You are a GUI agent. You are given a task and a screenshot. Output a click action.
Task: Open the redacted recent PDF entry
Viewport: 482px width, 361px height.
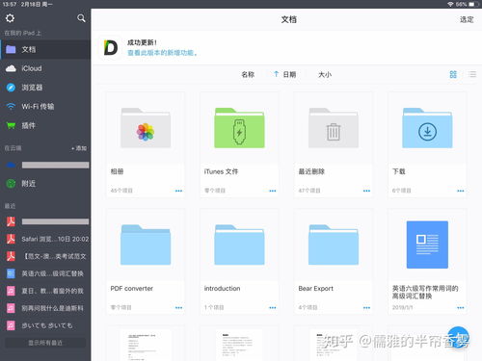pos(45,221)
